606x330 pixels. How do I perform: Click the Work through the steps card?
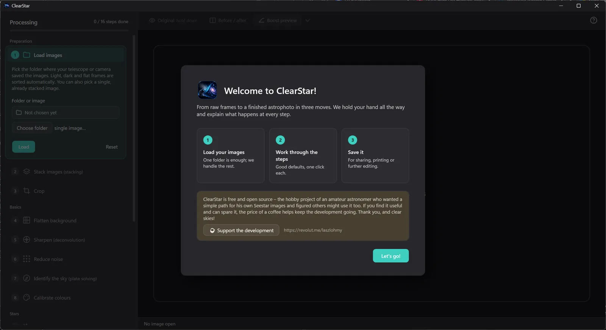point(303,156)
